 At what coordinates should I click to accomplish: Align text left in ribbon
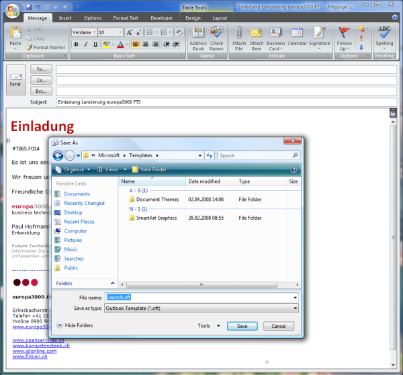click(x=136, y=44)
